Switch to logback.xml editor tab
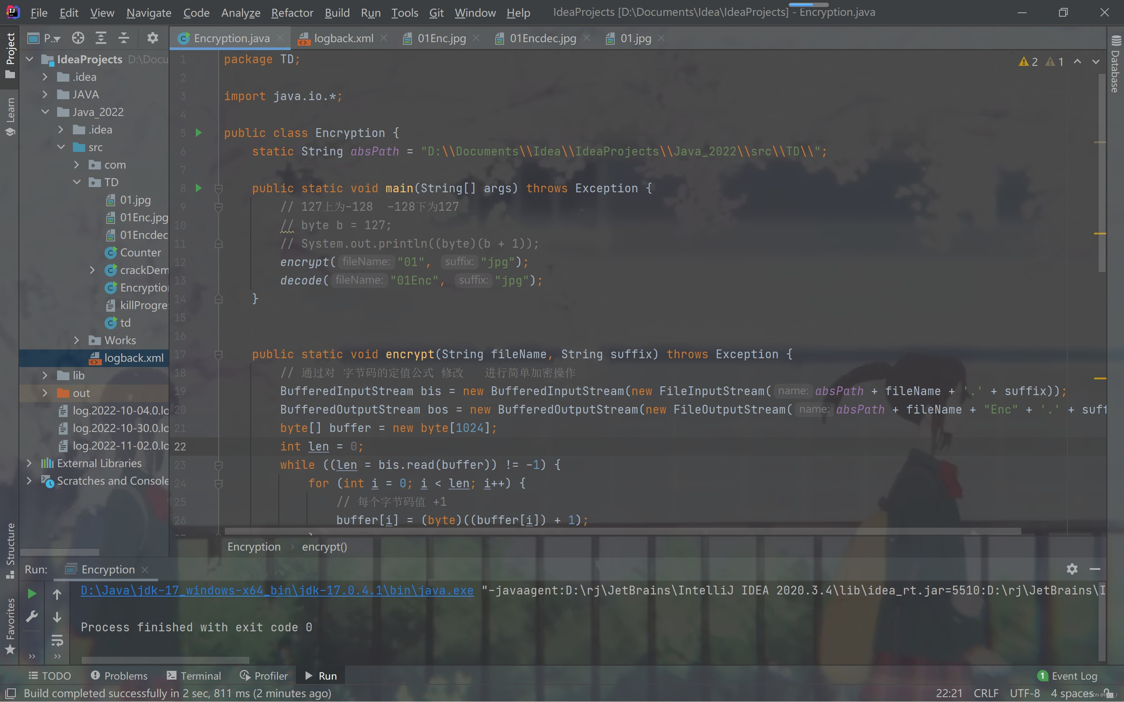The width and height of the screenshot is (1124, 702). [342, 38]
